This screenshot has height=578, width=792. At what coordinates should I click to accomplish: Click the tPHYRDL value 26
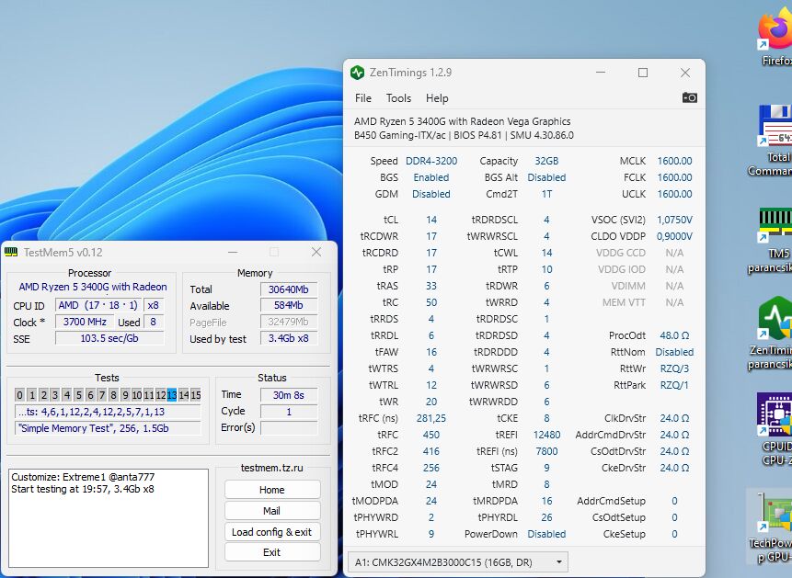pos(546,517)
